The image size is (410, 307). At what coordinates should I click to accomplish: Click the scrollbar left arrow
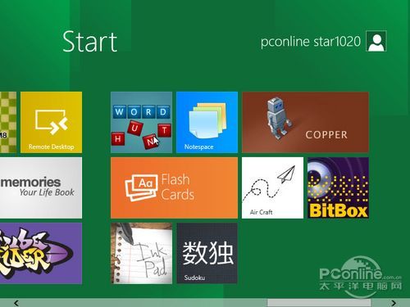[16, 303]
